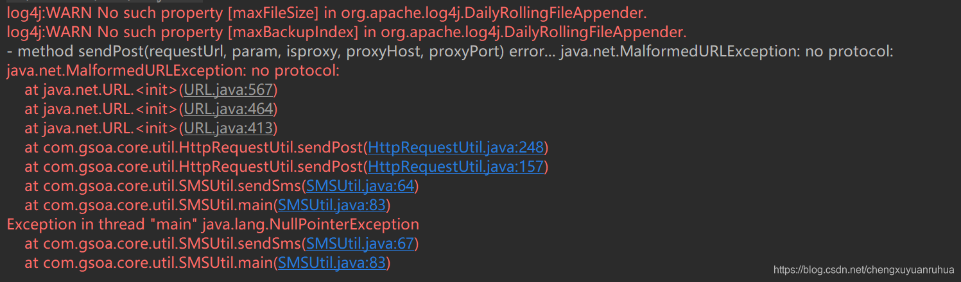
Task: Click the Exception in thread "main" line
Action: coord(212,224)
